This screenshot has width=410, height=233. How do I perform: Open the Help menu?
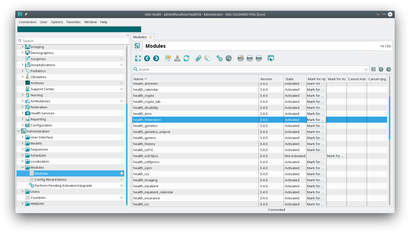pos(104,22)
